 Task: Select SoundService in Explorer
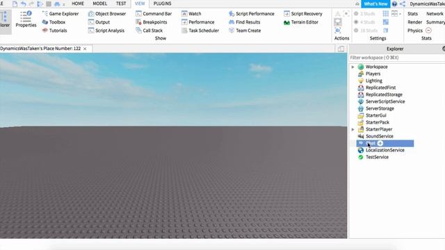coord(380,136)
